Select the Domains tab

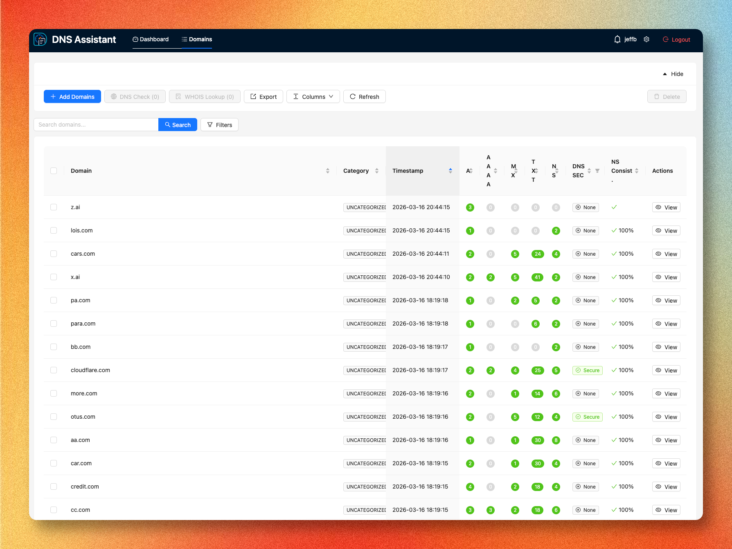pyautogui.click(x=197, y=39)
